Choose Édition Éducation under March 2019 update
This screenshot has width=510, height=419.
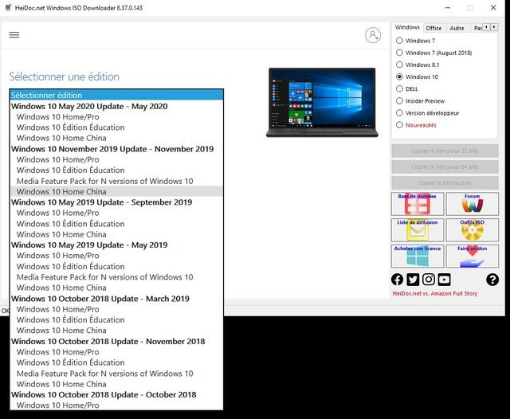(117, 320)
